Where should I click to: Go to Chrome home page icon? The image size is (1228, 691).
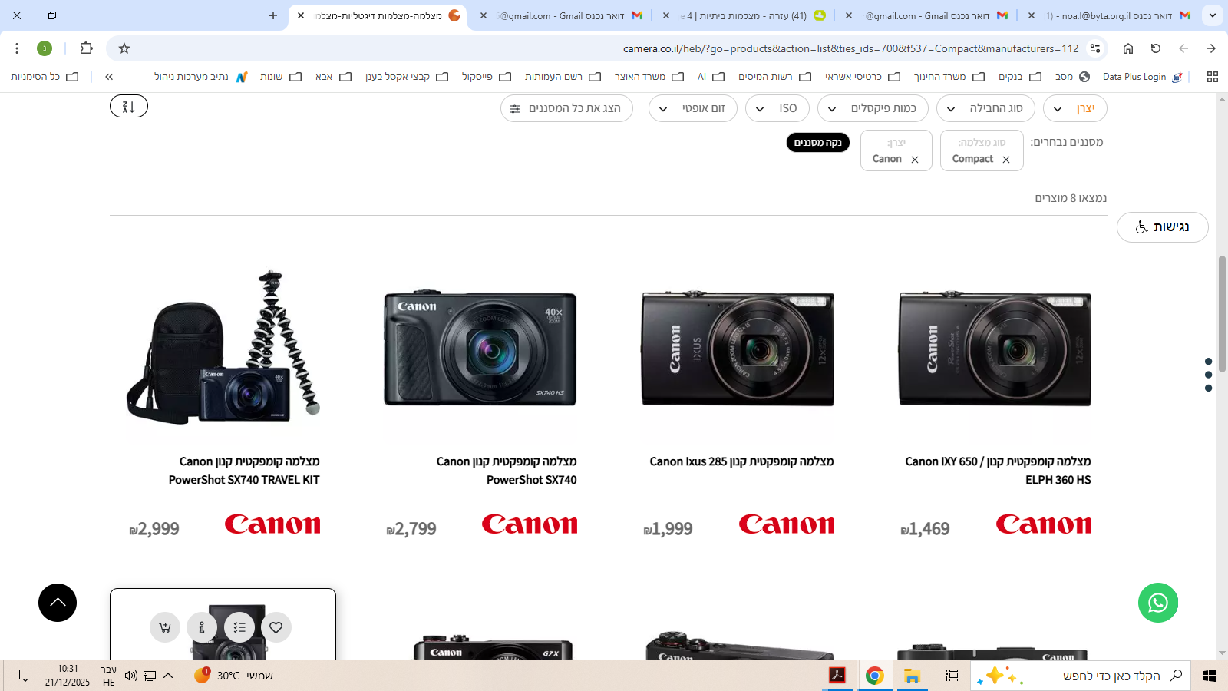1128,48
